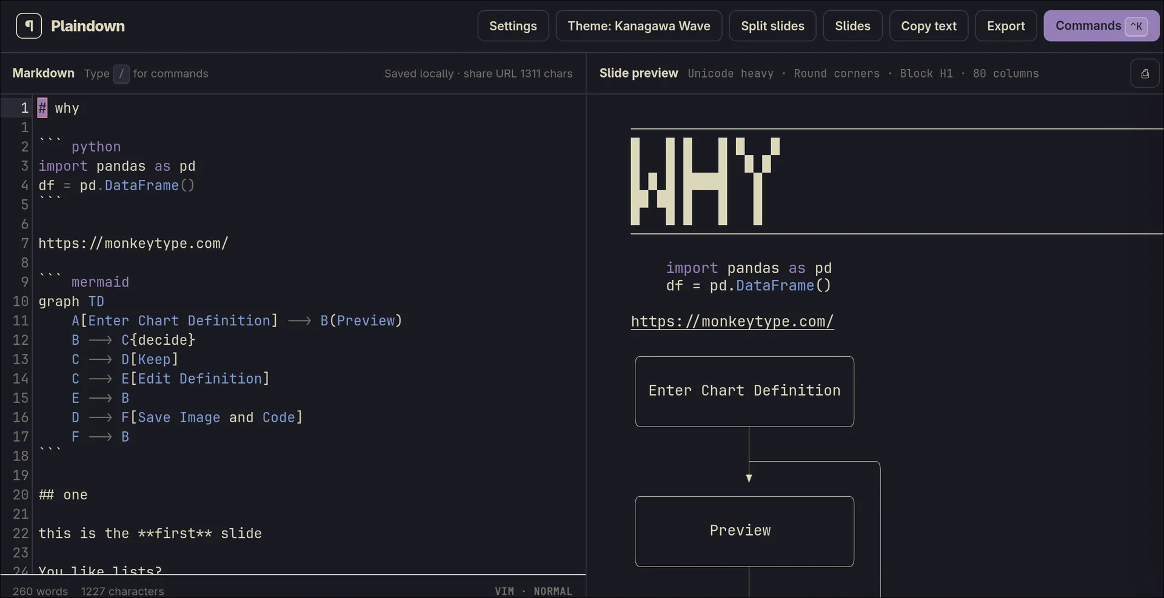The height and width of the screenshot is (598, 1164).
Task: Open the Settings panel
Action: pyautogui.click(x=513, y=26)
